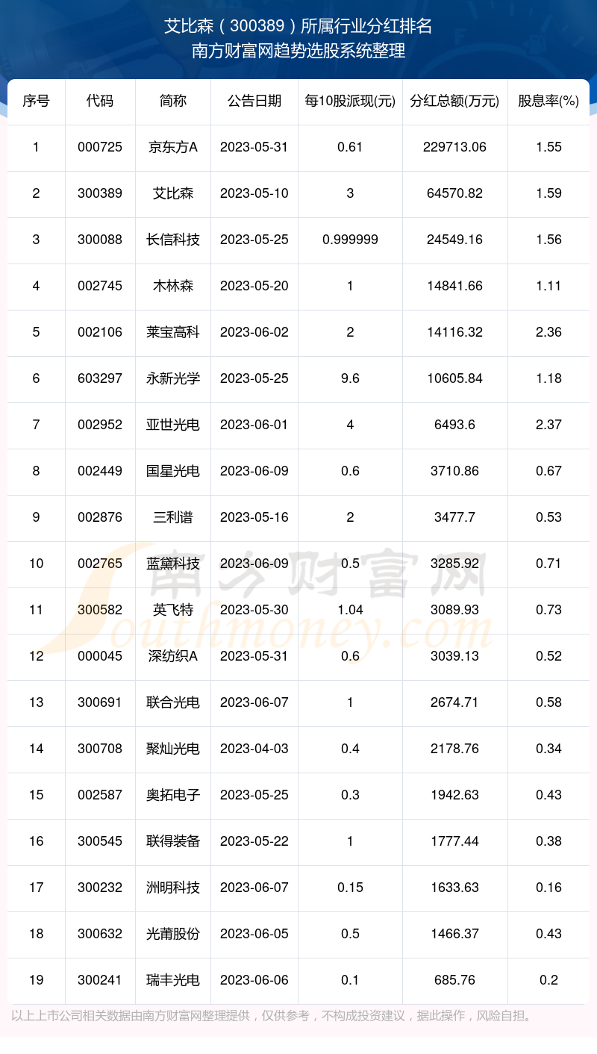Open the 木林森 row name
Screen dimensions: 597x1054
point(173,286)
